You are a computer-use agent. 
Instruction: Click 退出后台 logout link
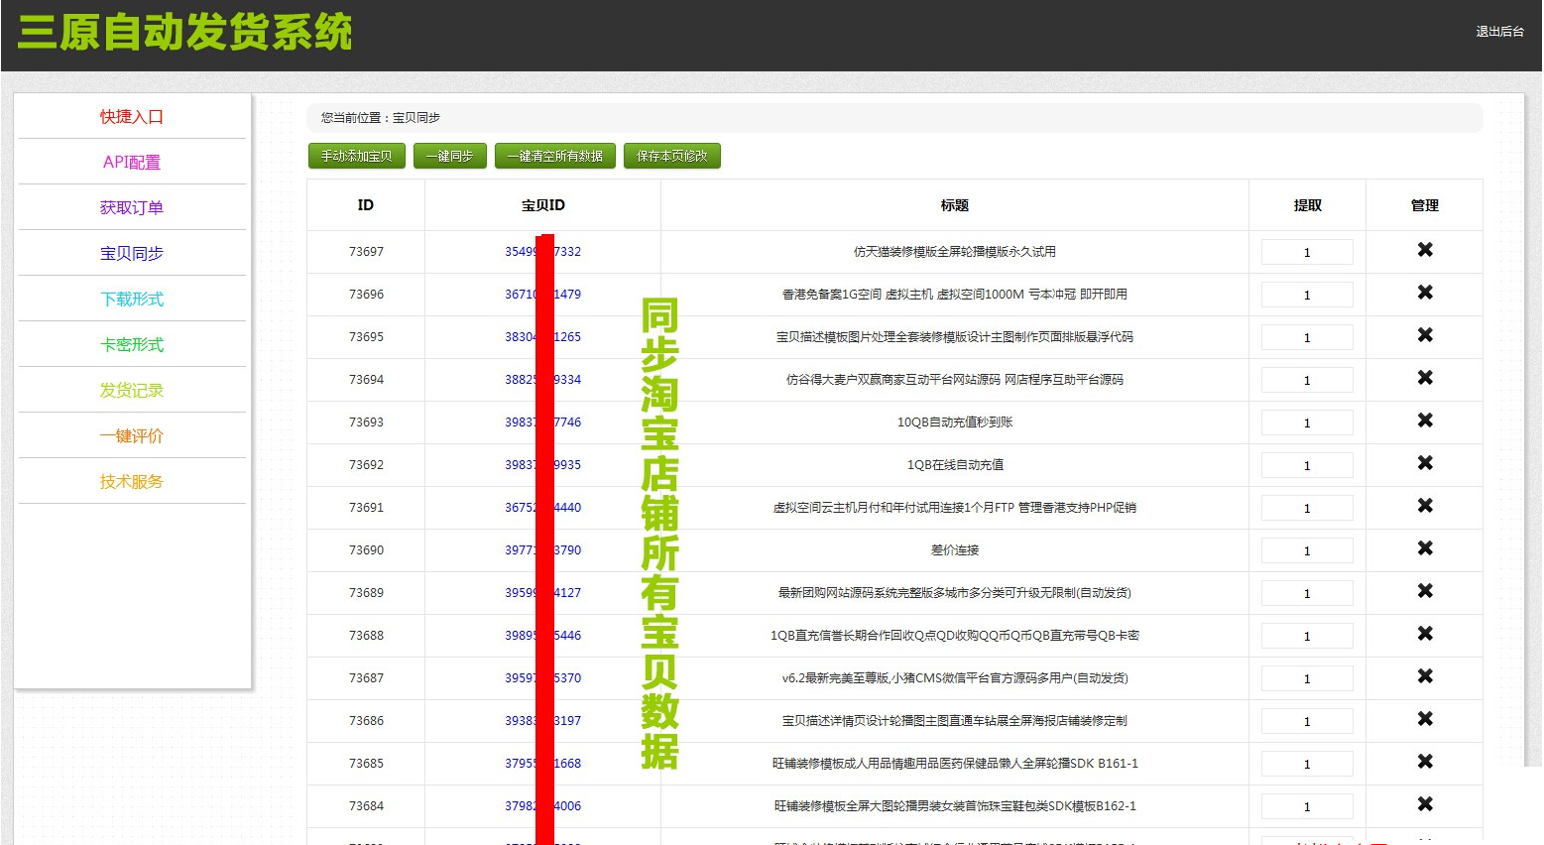[x=1498, y=32]
